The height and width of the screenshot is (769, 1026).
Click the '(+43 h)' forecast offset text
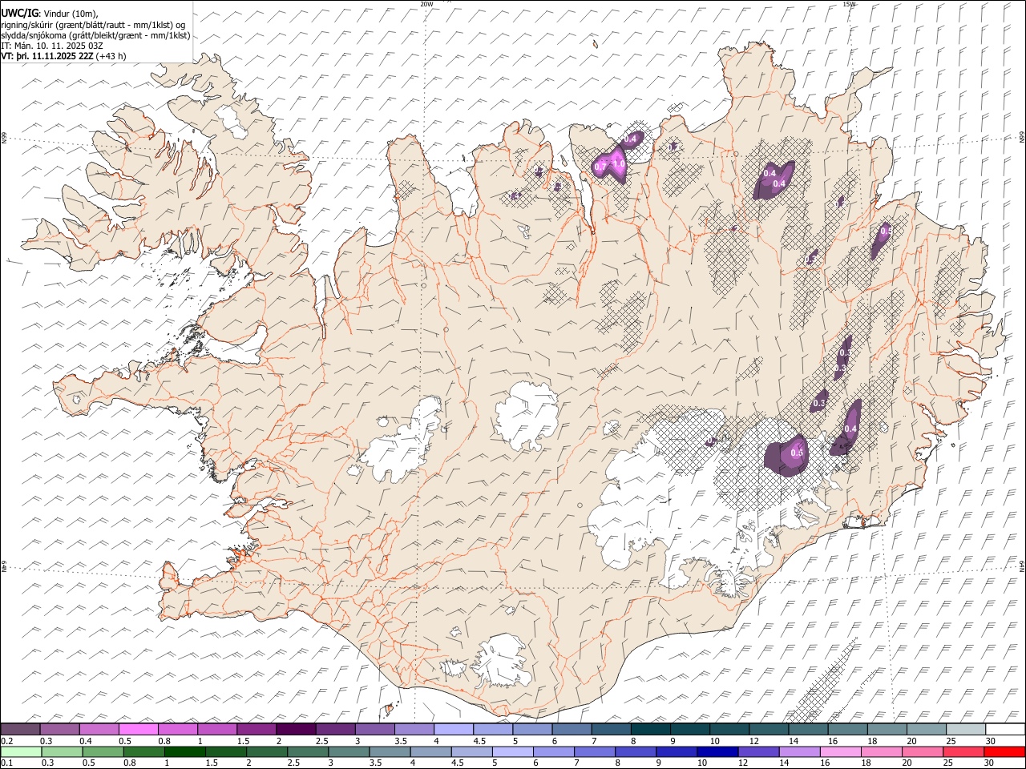111,56
